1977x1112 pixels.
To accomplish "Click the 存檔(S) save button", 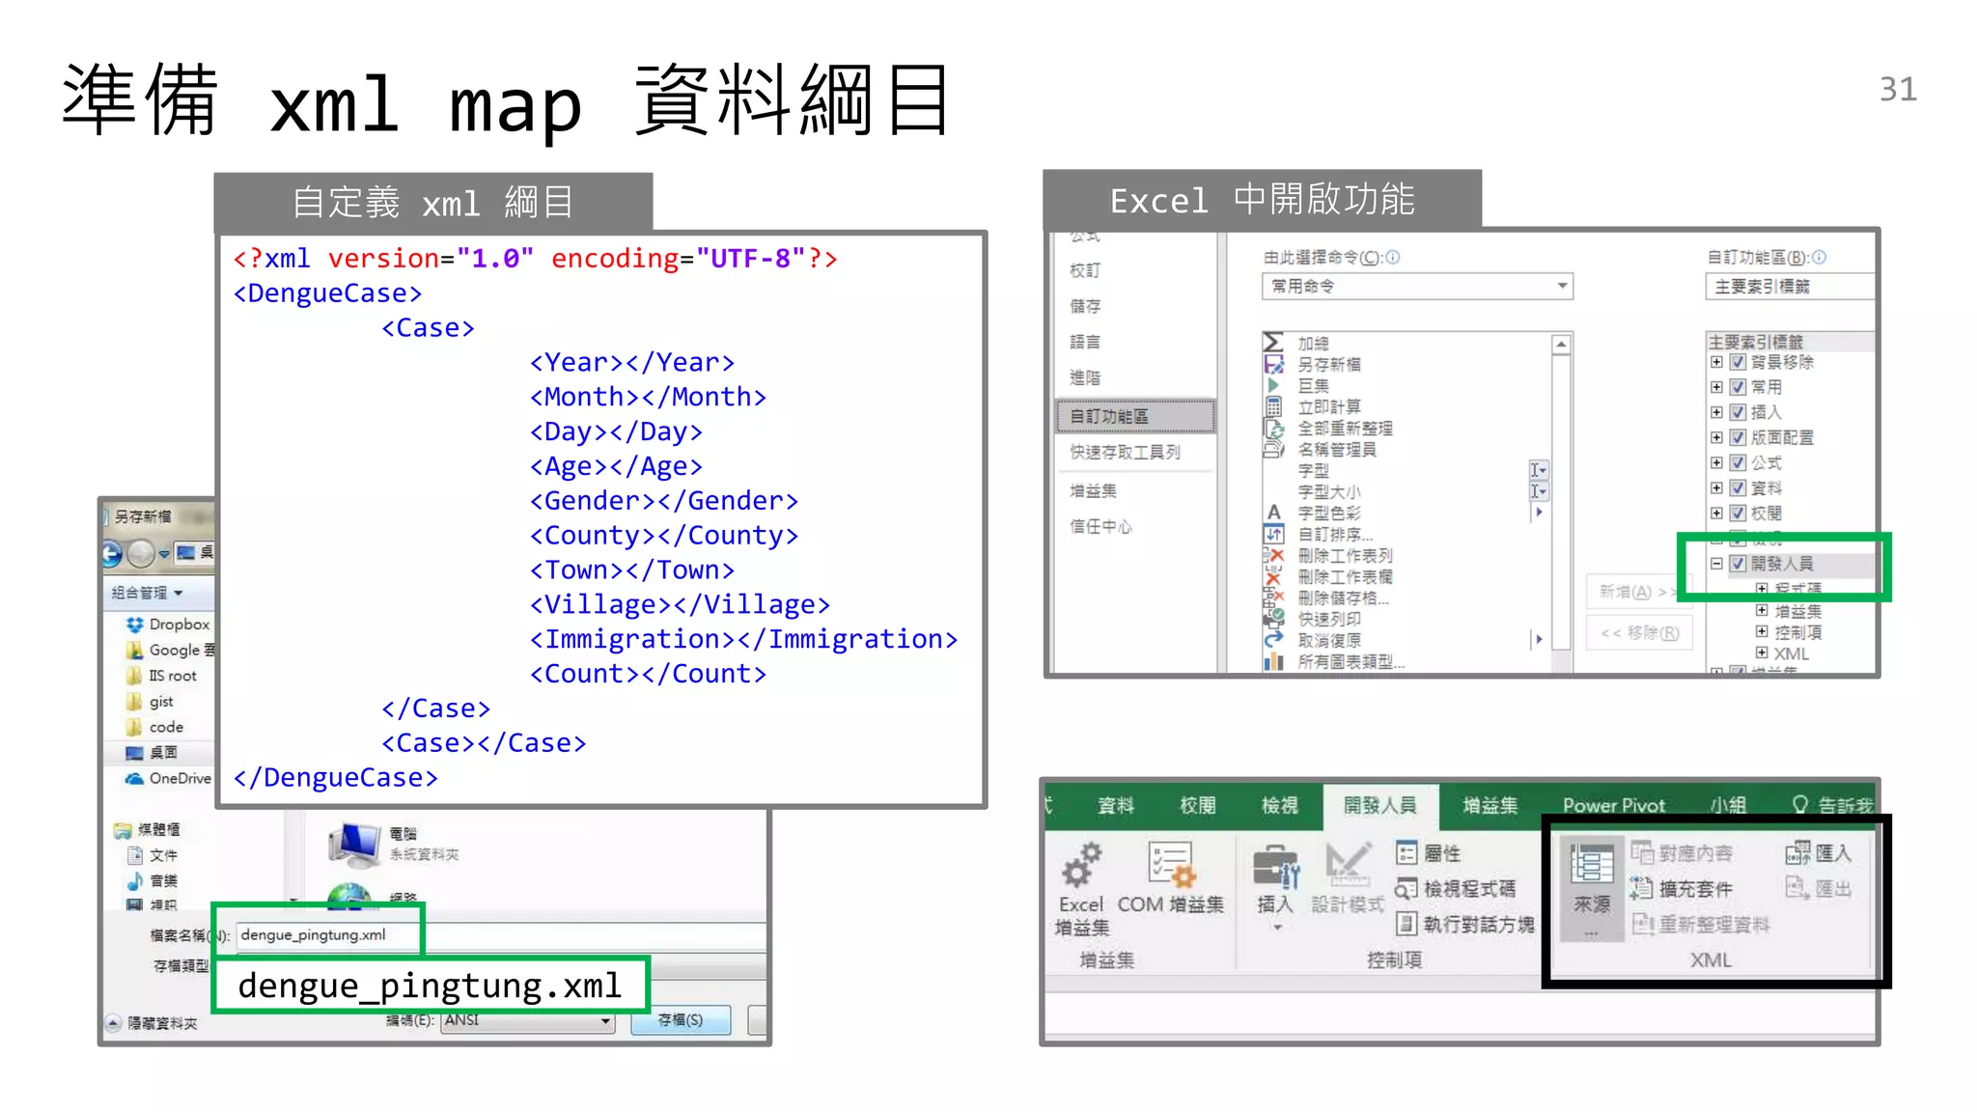I will pyautogui.click(x=681, y=1020).
